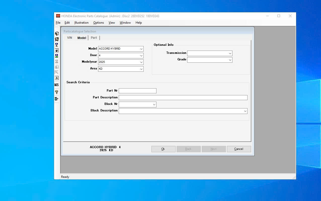The height and width of the screenshot is (201, 321).
Task: Open the Transmission dropdown
Action: coord(230,53)
